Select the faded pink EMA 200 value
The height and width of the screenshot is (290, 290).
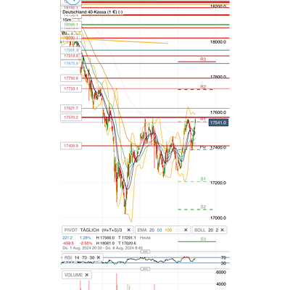coord(178,230)
